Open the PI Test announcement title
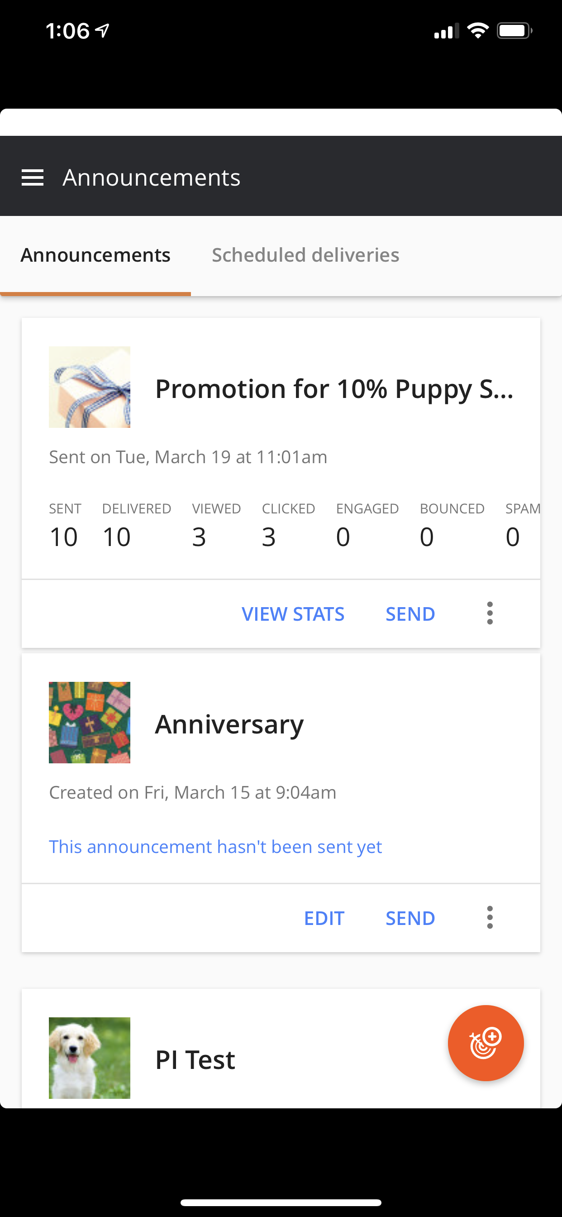562x1217 pixels. pos(195,1059)
